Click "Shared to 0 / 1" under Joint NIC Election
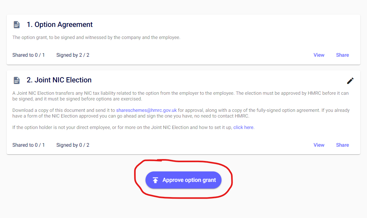Screen dimensions: 367x218 coord(29,145)
